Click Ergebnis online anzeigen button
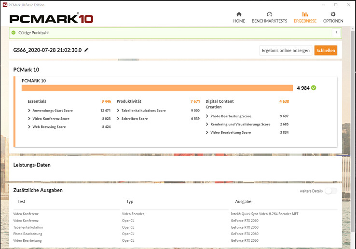This screenshot has width=356, height=249. point(286,51)
